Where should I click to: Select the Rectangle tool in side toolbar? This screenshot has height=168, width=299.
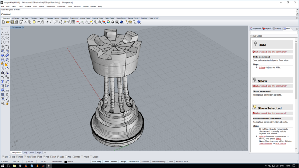point(7,42)
